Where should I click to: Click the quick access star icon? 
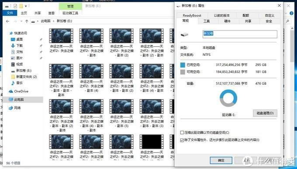[11, 33]
